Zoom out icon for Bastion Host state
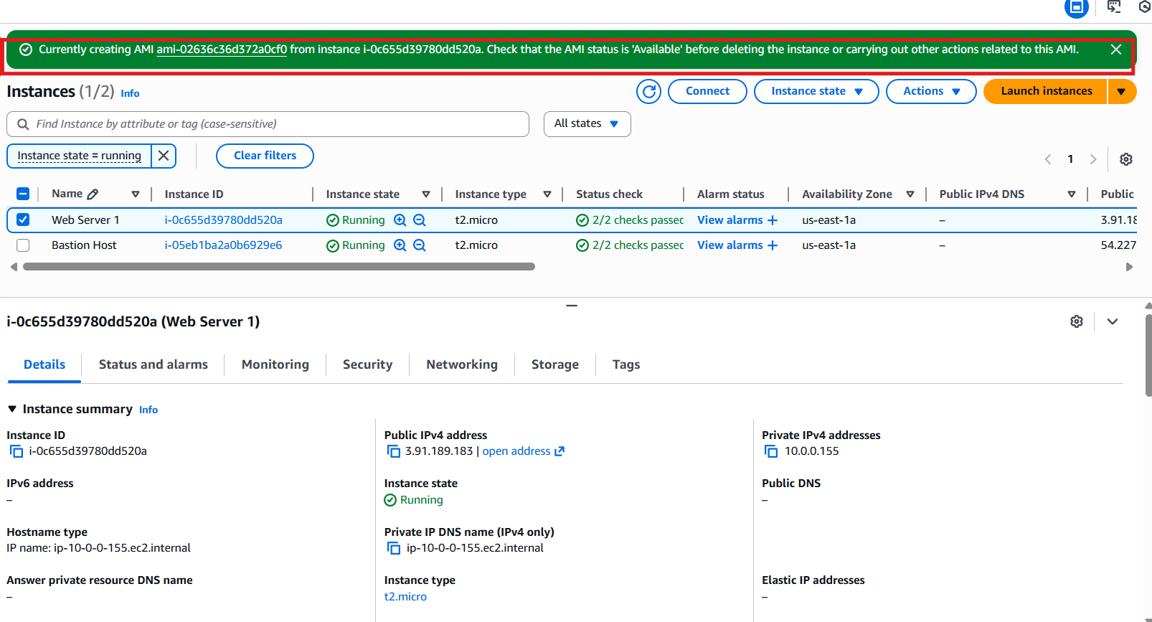This screenshot has height=622, width=1152. (420, 245)
